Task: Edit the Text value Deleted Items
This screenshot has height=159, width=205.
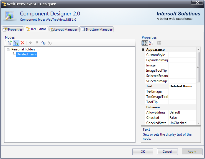Action: [182, 86]
